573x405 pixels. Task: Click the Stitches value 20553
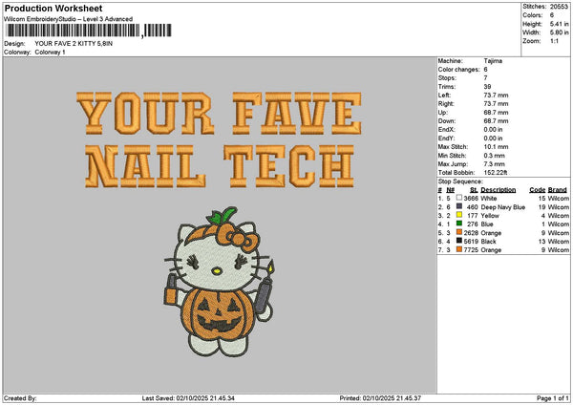559,7
